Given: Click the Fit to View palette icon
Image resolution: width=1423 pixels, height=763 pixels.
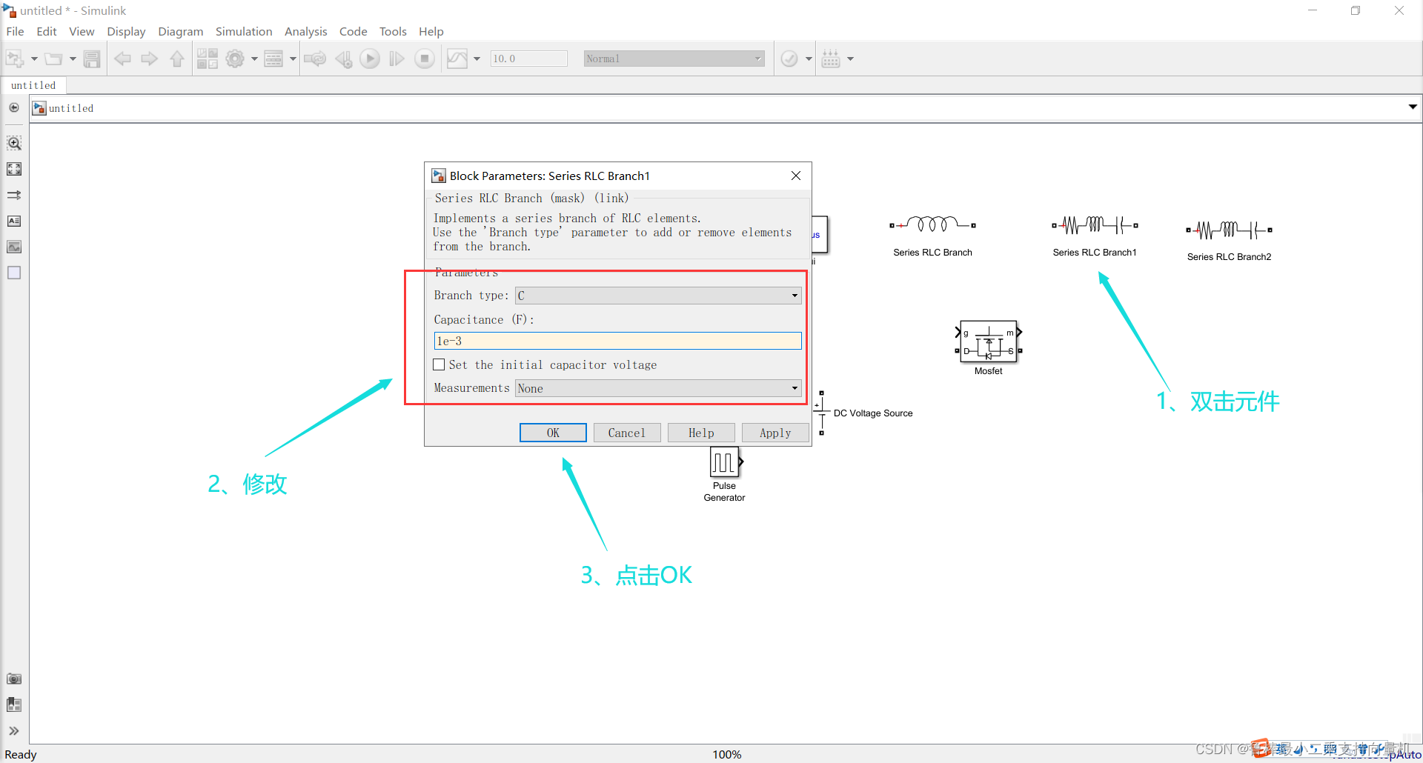Looking at the screenshot, I should (x=14, y=169).
